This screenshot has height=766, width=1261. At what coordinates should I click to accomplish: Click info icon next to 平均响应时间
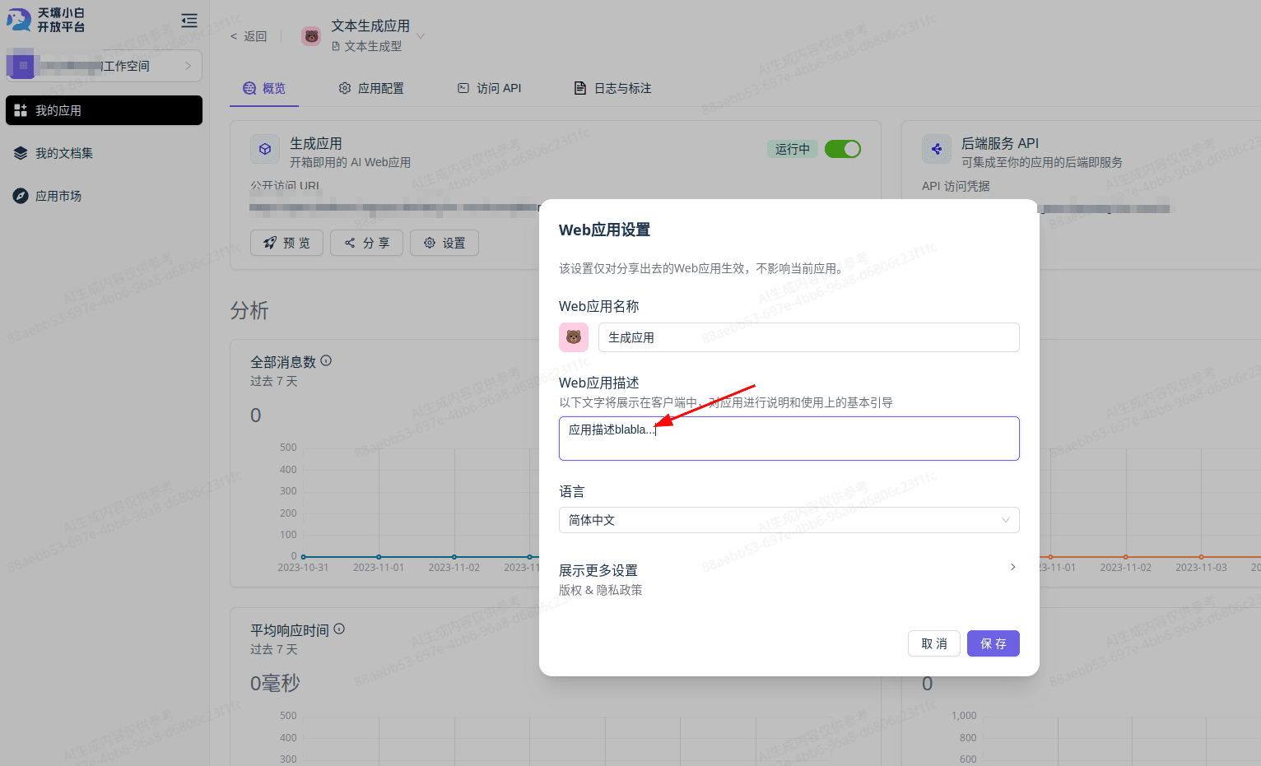coord(339,629)
